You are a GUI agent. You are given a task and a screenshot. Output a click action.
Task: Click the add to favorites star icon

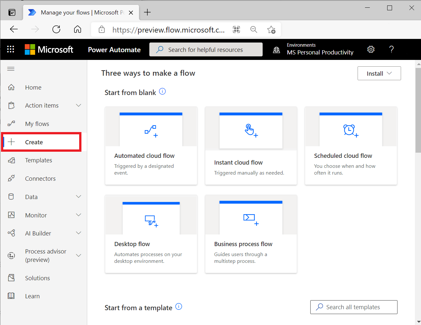[271, 30]
